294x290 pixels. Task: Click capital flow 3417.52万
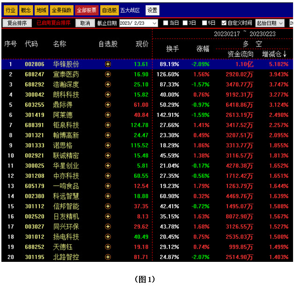(239, 125)
